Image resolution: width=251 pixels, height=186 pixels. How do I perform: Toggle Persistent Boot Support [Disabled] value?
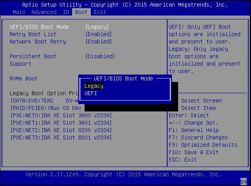(x=100, y=56)
